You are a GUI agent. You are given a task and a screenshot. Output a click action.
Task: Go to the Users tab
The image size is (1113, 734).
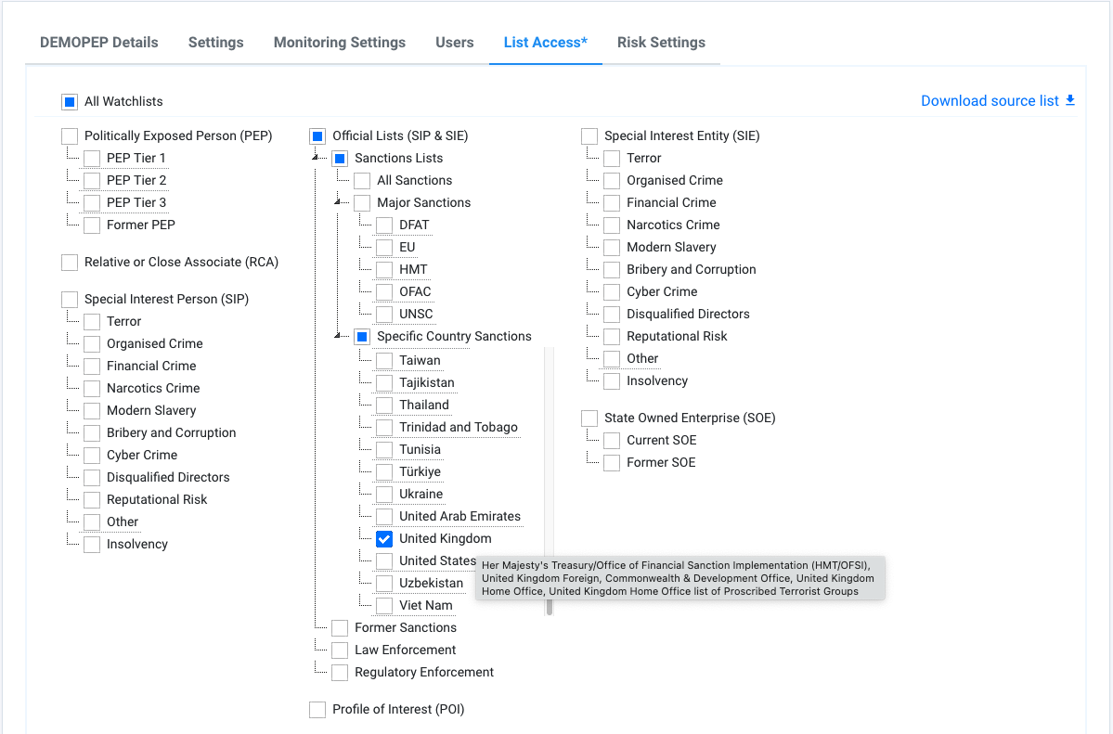(455, 43)
